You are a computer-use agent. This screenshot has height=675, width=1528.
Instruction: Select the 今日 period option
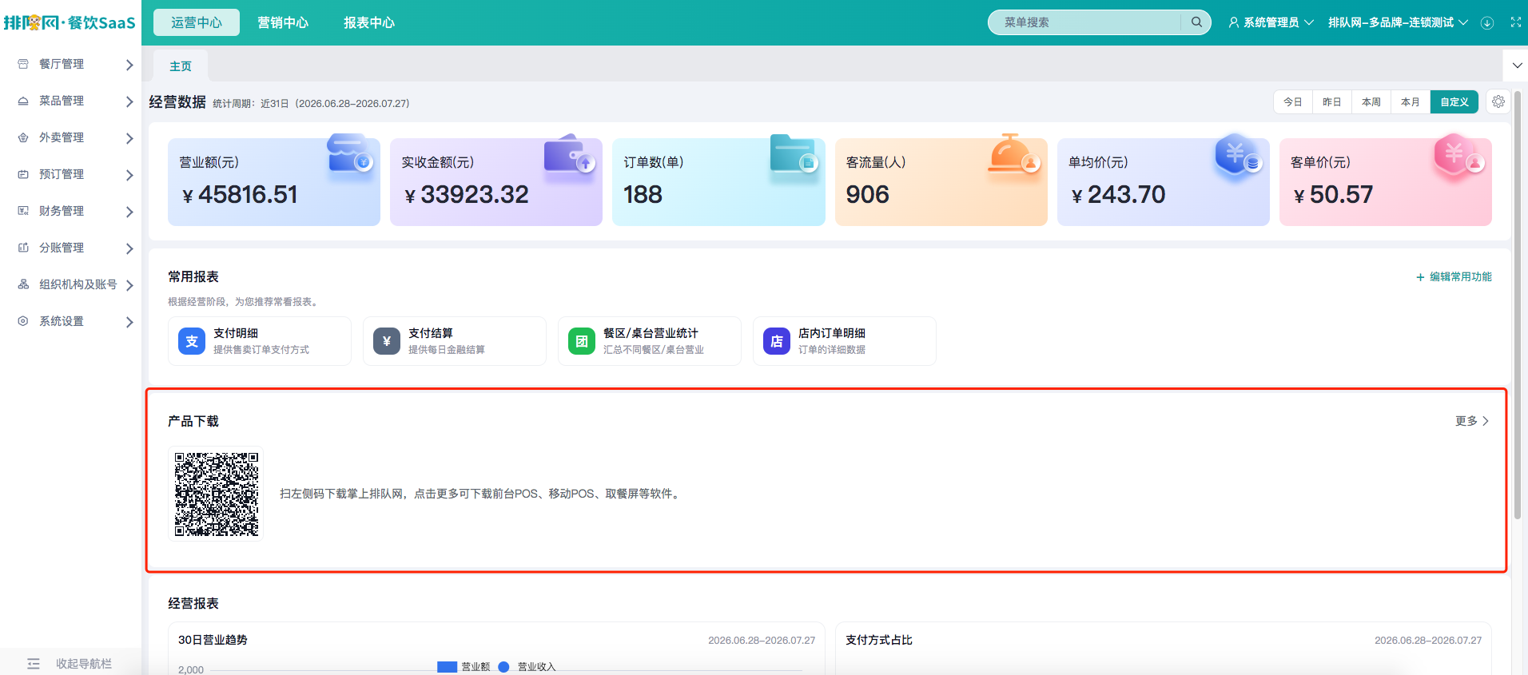tap(1293, 101)
